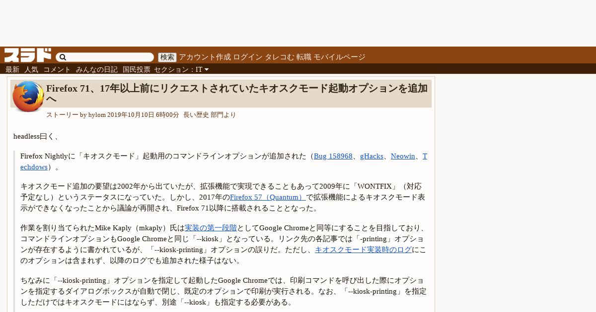This screenshot has height=312, width=596.
Task: Select the 人気 menu item
Action: (31, 69)
